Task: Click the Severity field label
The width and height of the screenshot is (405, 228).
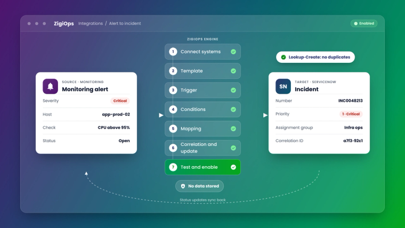Action: pos(51,101)
